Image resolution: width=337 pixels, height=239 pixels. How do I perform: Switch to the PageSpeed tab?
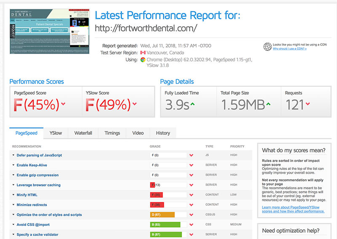[x=27, y=133]
